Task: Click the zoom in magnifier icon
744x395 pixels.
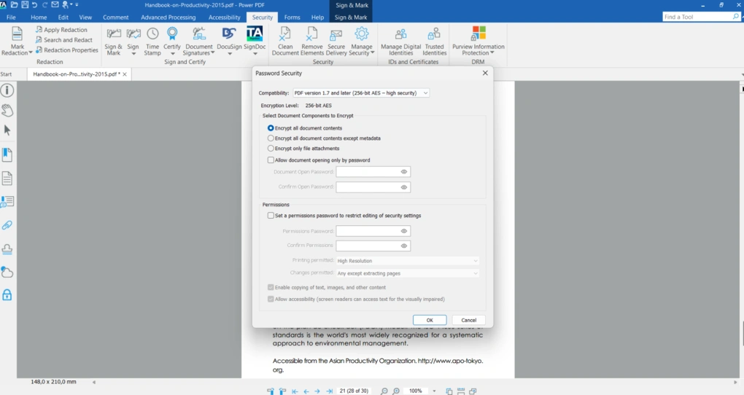Action: click(396, 391)
